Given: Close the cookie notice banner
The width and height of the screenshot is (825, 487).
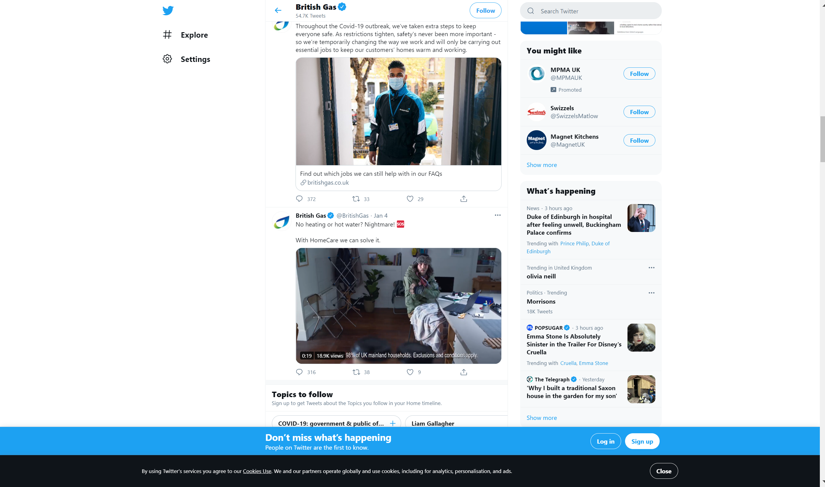Looking at the screenshot, I should 664,471.
